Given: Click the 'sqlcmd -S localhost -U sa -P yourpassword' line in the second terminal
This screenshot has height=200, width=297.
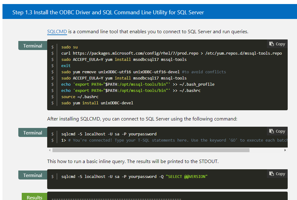Looking at the screenshot, I should pos(109,134).
